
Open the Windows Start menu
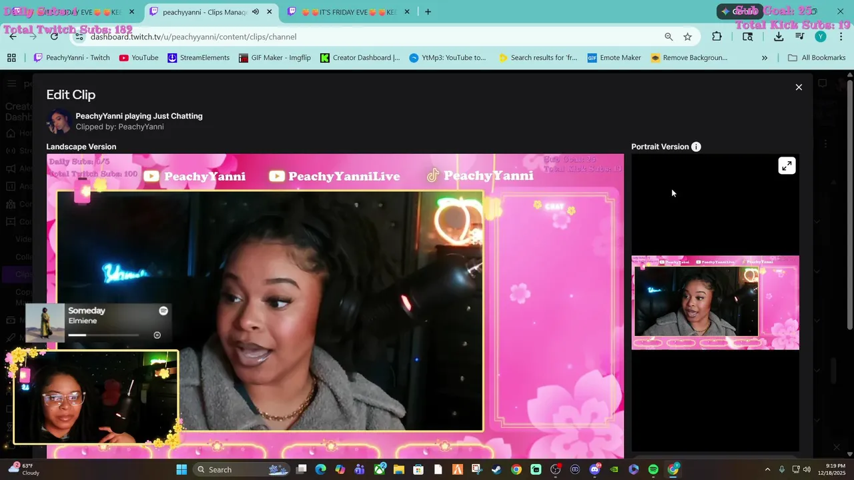click(181, 469)
